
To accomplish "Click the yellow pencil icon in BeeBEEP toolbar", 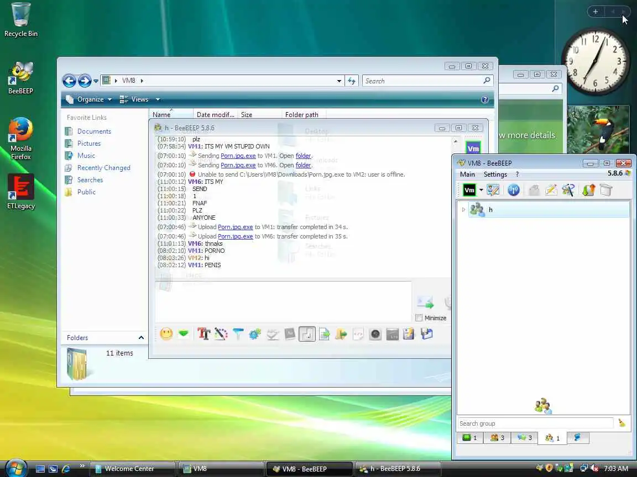I will 551,190.
